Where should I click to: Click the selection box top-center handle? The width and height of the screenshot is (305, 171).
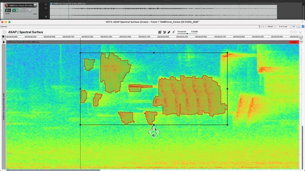[x=154, y=53]
